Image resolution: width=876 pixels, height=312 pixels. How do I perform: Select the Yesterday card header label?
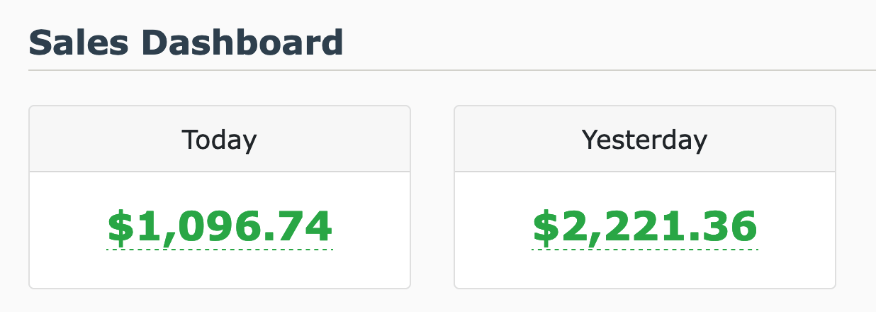point(644,140)
